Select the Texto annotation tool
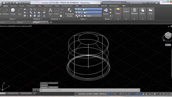172x97 pixels. (x=50, y=11)
